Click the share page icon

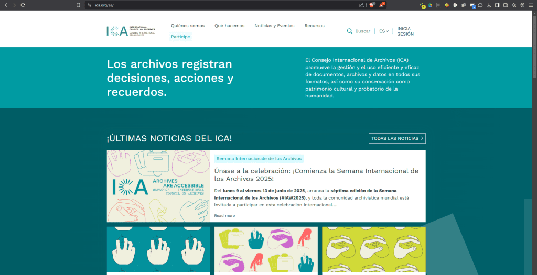pyautogui.click(x=361, y=5)
